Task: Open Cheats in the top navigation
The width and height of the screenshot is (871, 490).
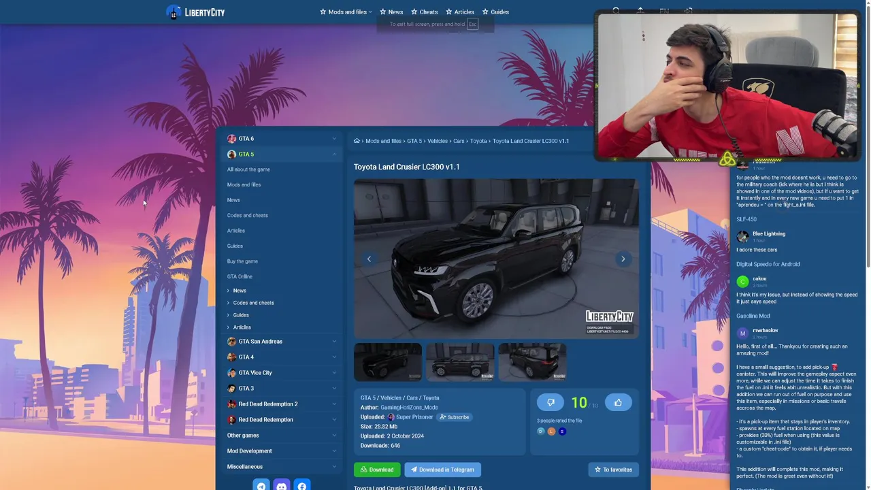Action: point(424,12)
